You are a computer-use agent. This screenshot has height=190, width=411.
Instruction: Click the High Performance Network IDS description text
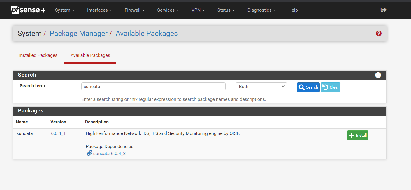click(163, 133)
